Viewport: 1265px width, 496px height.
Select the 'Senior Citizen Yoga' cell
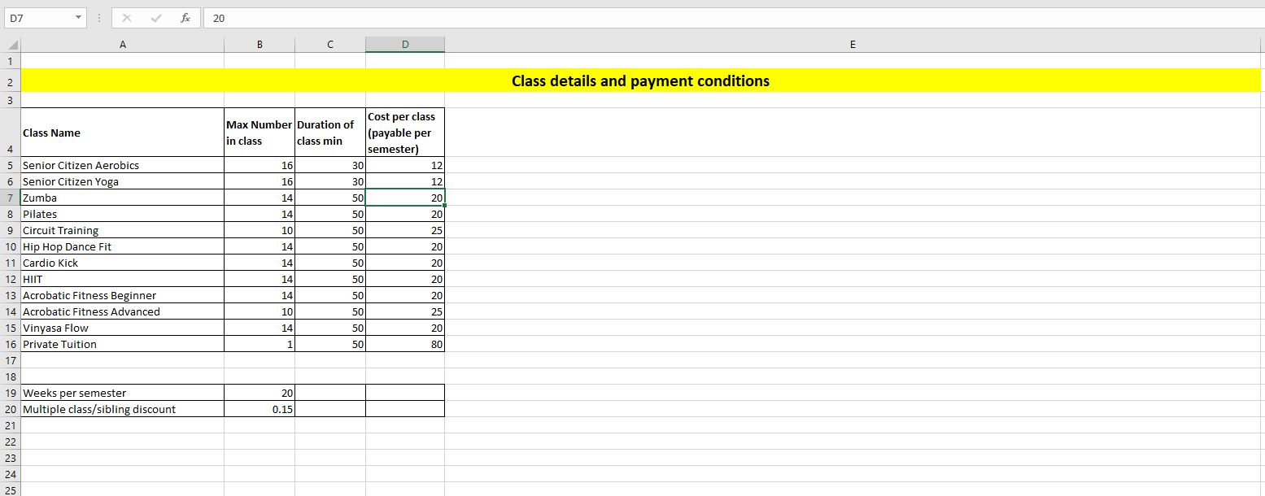pyautogui.click(x=122, y=181)
